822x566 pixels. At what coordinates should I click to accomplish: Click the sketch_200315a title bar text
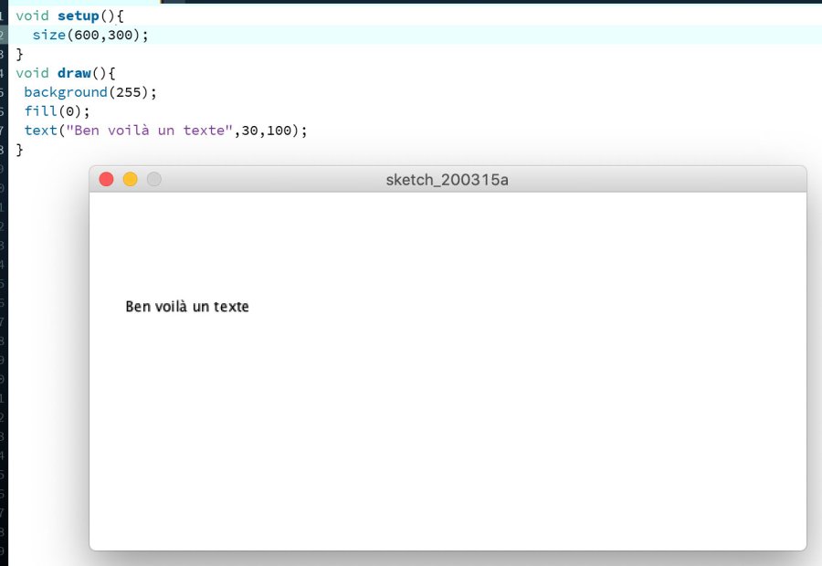(447, 180)
